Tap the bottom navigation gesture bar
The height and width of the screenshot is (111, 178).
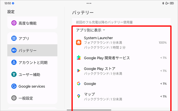89,110
